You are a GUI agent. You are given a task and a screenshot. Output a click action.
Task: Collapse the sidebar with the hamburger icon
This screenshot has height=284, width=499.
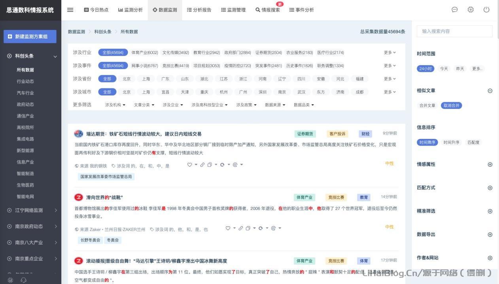(x=70, y=10)
